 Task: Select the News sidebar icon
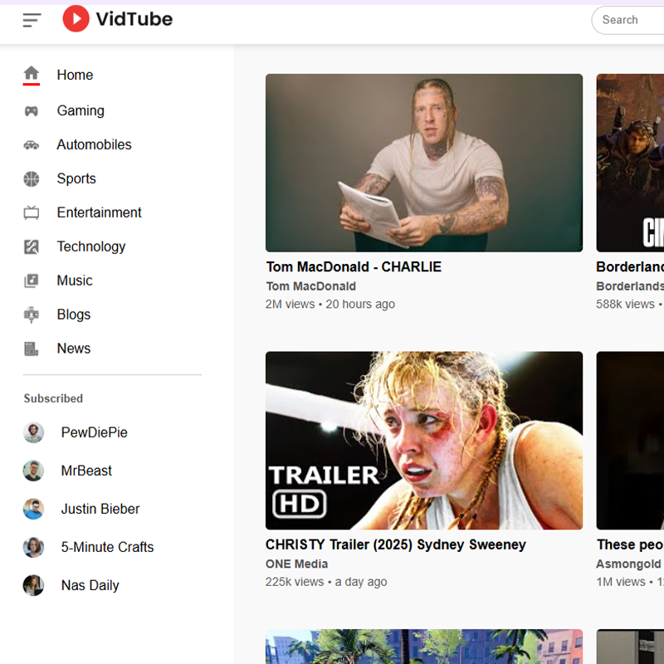click(x=32, y=349)
